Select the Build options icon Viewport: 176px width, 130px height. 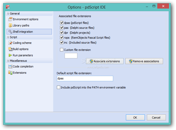click(10, 49)
